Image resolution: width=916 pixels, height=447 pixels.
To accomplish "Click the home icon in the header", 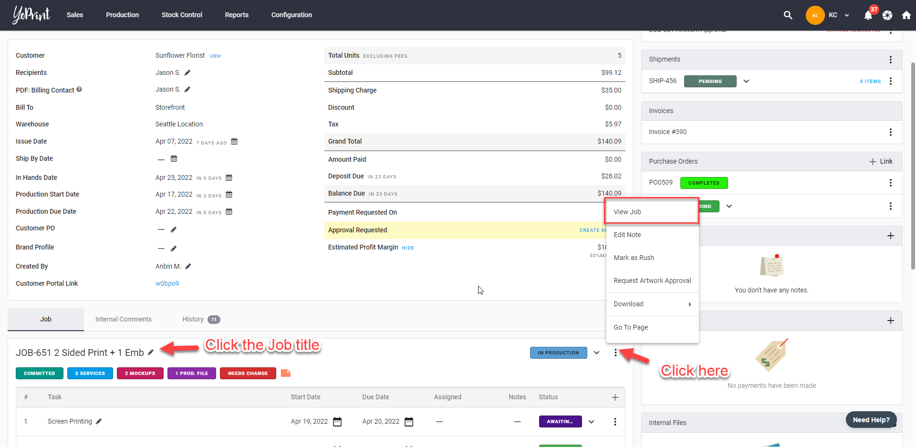I will click(906, 15).
